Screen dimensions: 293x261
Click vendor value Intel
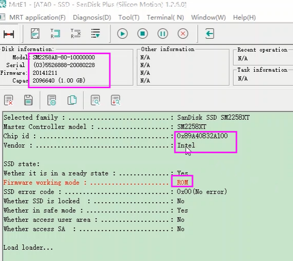click(x=186, y=145)
